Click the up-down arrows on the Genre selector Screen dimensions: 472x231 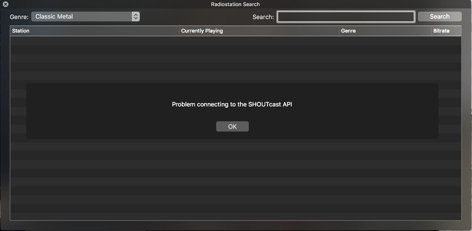[136, 17]
